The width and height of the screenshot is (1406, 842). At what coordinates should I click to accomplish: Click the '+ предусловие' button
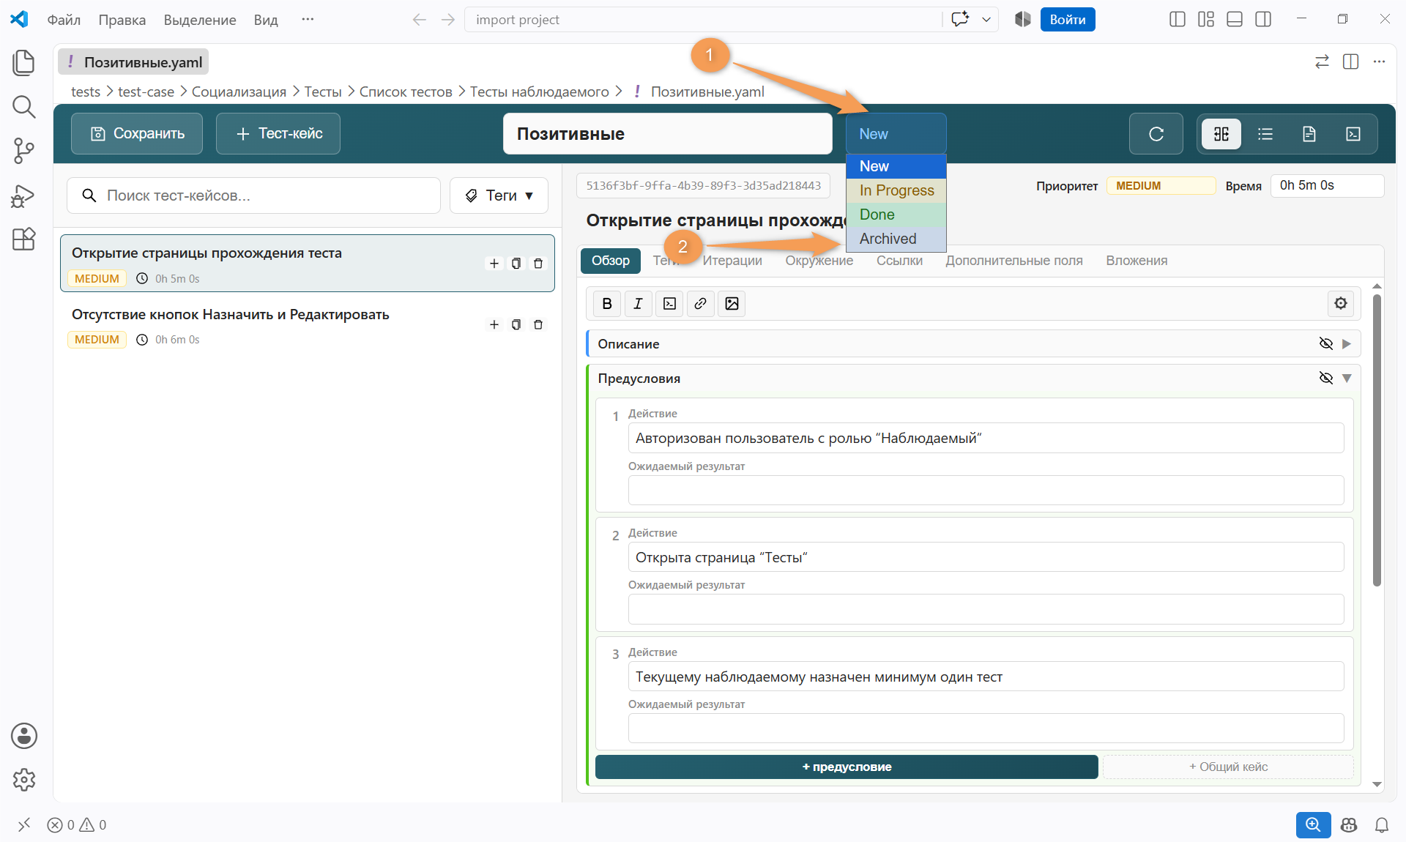(x=847, y=767)
